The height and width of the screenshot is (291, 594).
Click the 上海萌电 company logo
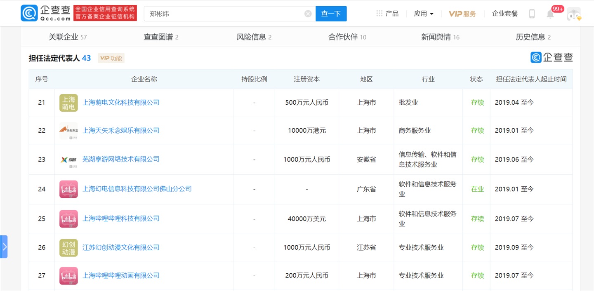coord(68,102)
